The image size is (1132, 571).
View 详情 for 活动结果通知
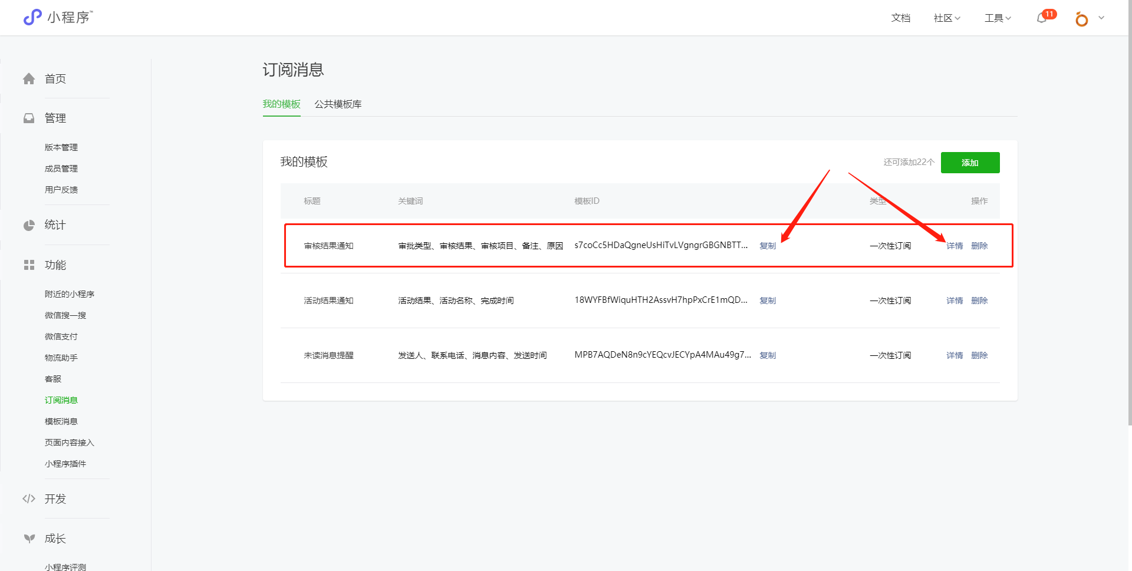955,301
